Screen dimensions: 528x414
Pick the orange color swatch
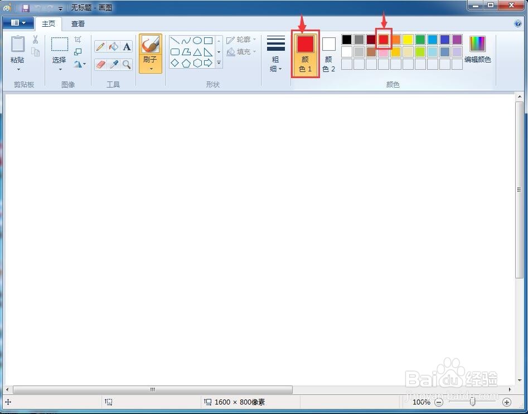(396, 40)
